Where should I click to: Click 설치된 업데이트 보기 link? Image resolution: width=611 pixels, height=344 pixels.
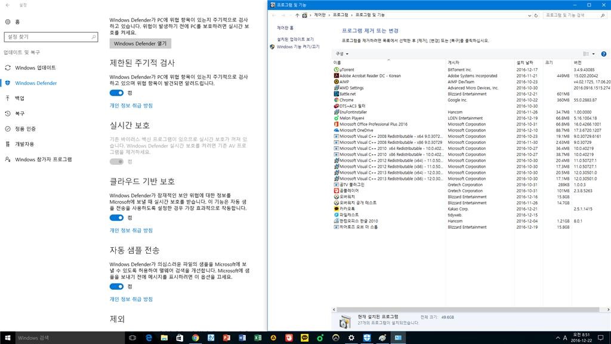pos(295,39)
